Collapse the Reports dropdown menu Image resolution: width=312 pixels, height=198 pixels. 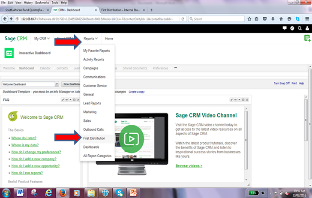[x=90, y=39]
